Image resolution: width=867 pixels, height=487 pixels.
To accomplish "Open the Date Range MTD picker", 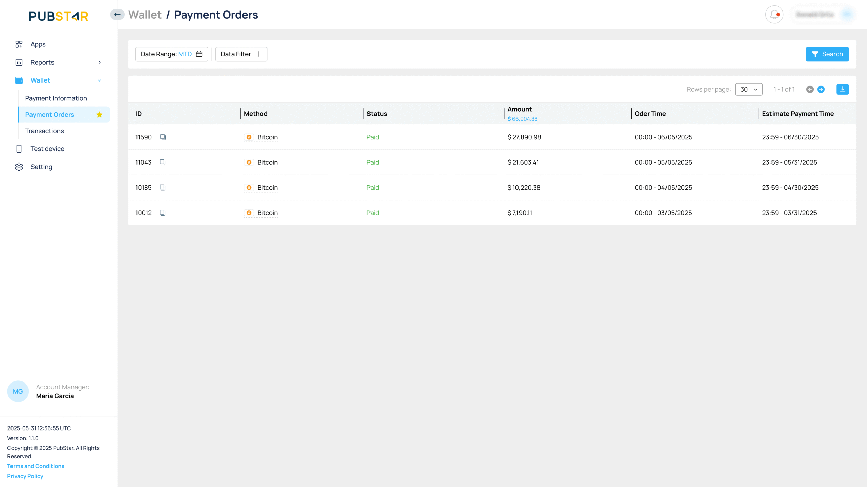I will pos(171,54).
